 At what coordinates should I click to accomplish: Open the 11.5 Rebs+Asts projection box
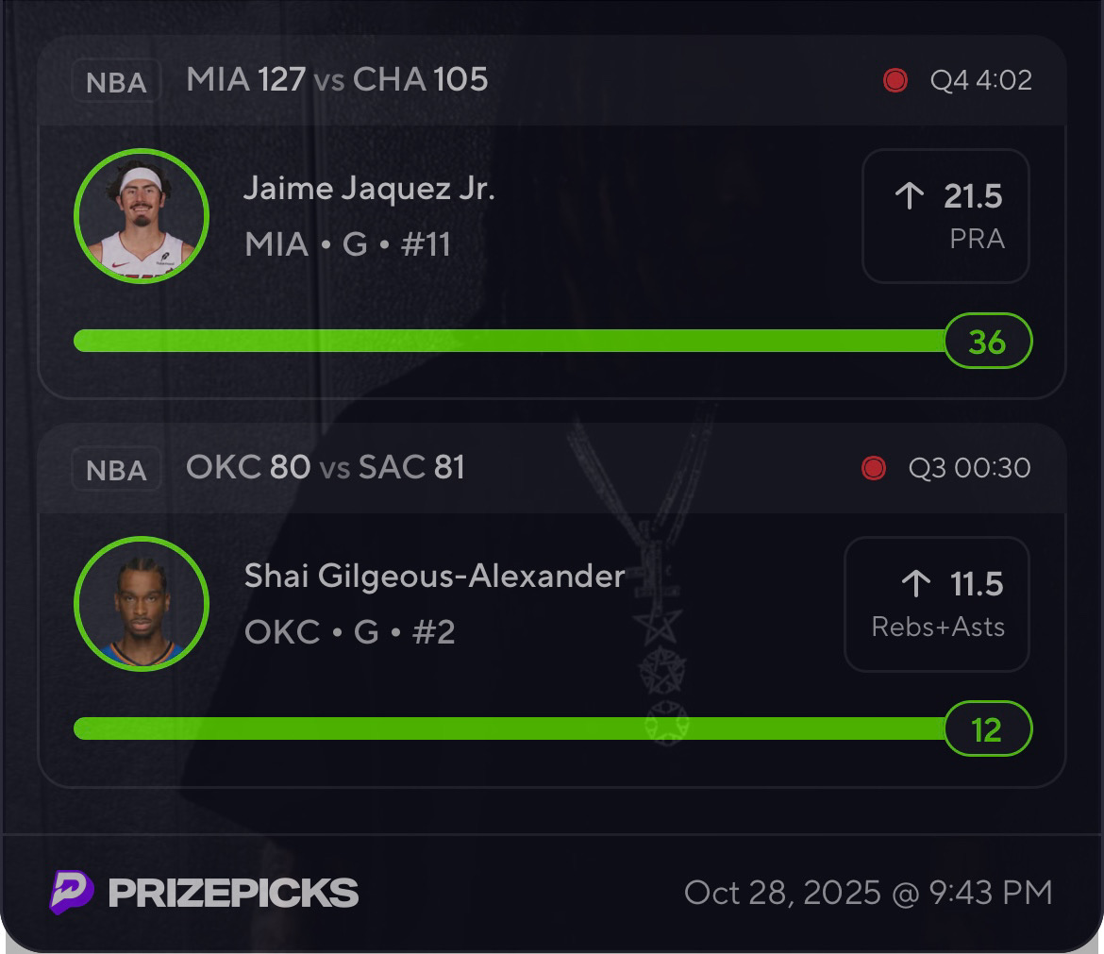936,604
